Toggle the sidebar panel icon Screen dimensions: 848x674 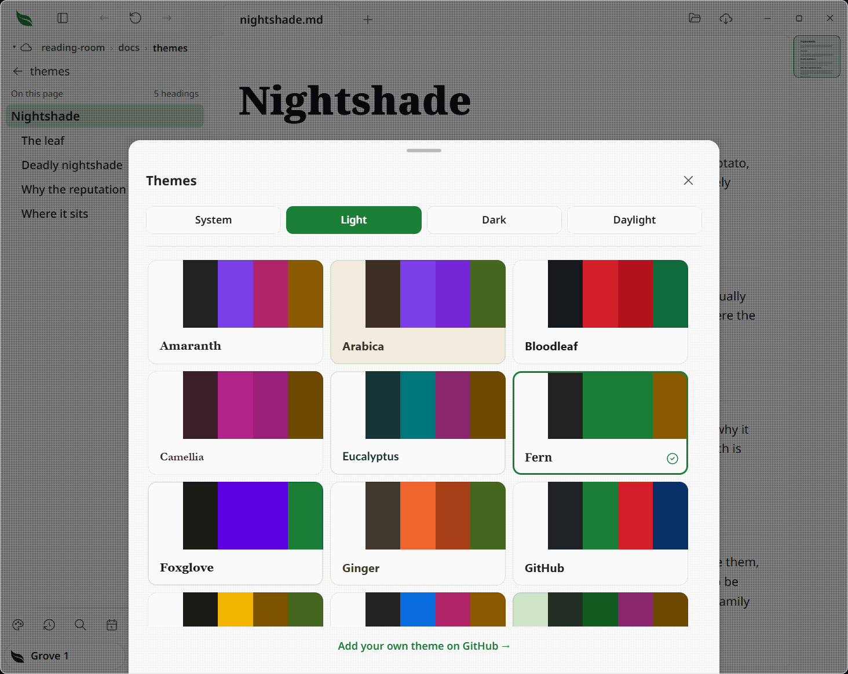63,19
